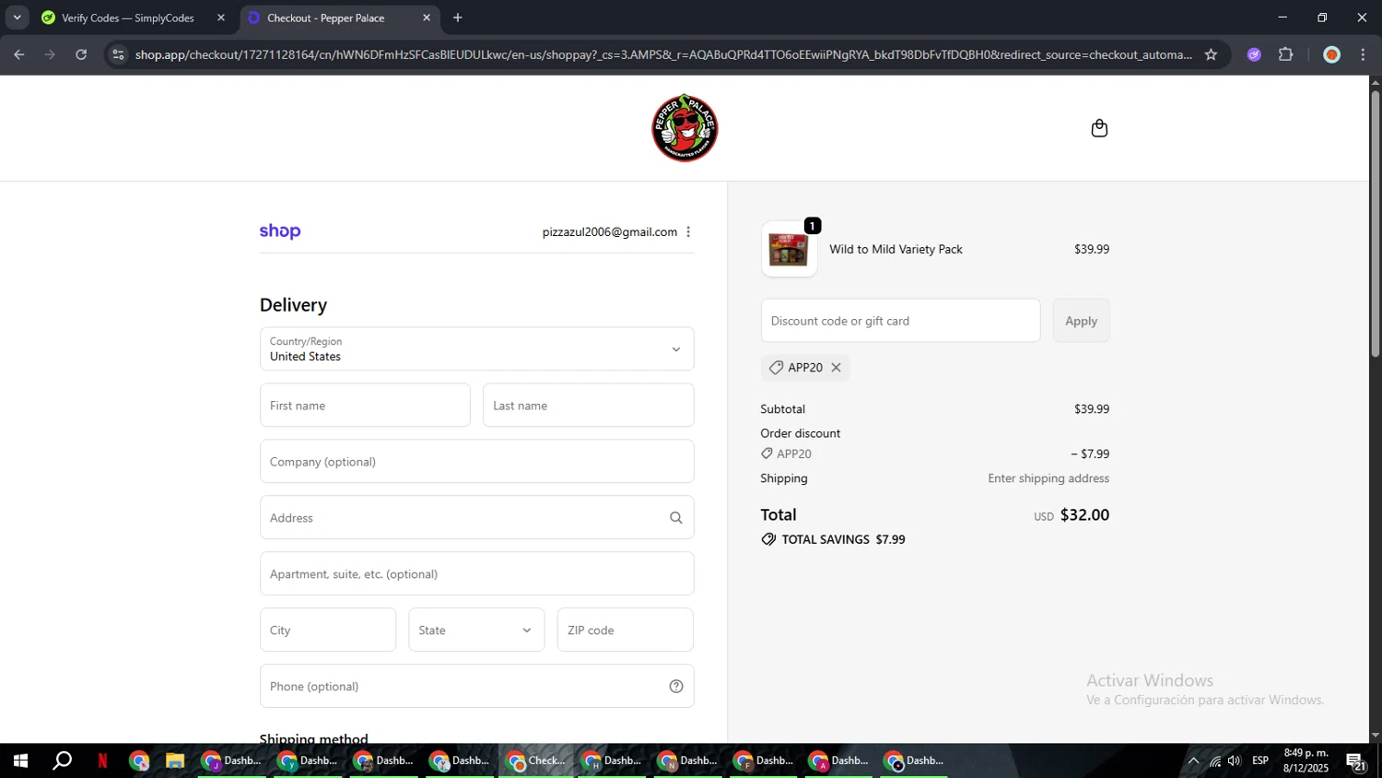This screenshot has height=778, width=1382.
Task: Open Windows taskbar search
Action: [x=62, y=761]
